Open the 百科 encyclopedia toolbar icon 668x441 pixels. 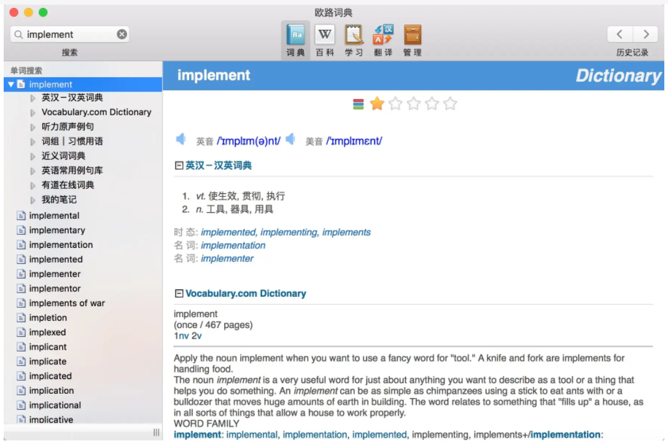pos(325,40)
